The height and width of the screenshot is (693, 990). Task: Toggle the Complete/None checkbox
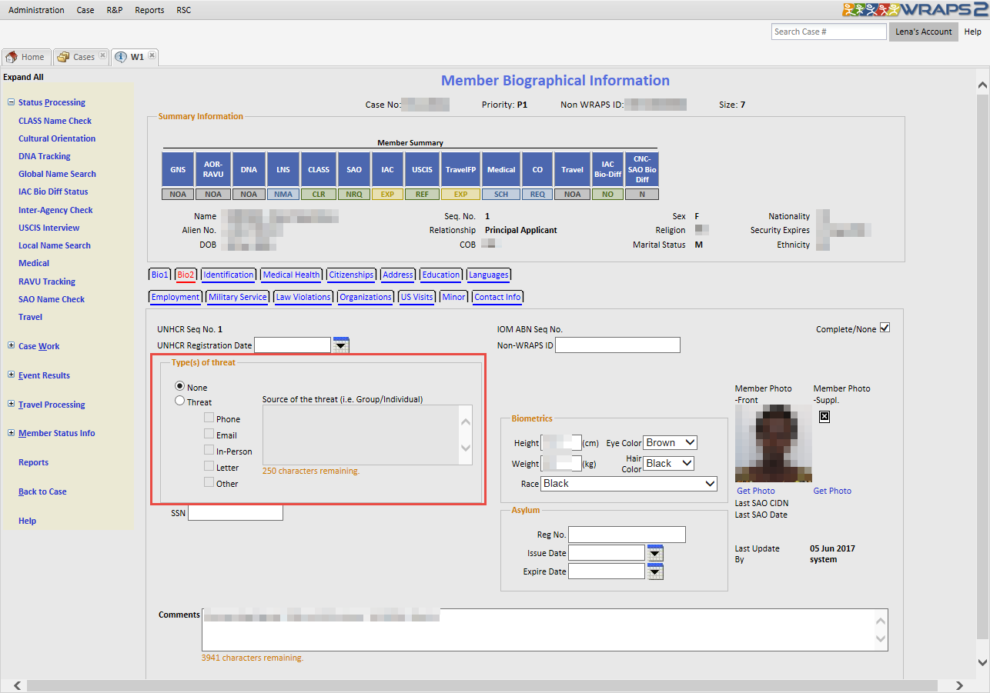[x=885, y=328]
